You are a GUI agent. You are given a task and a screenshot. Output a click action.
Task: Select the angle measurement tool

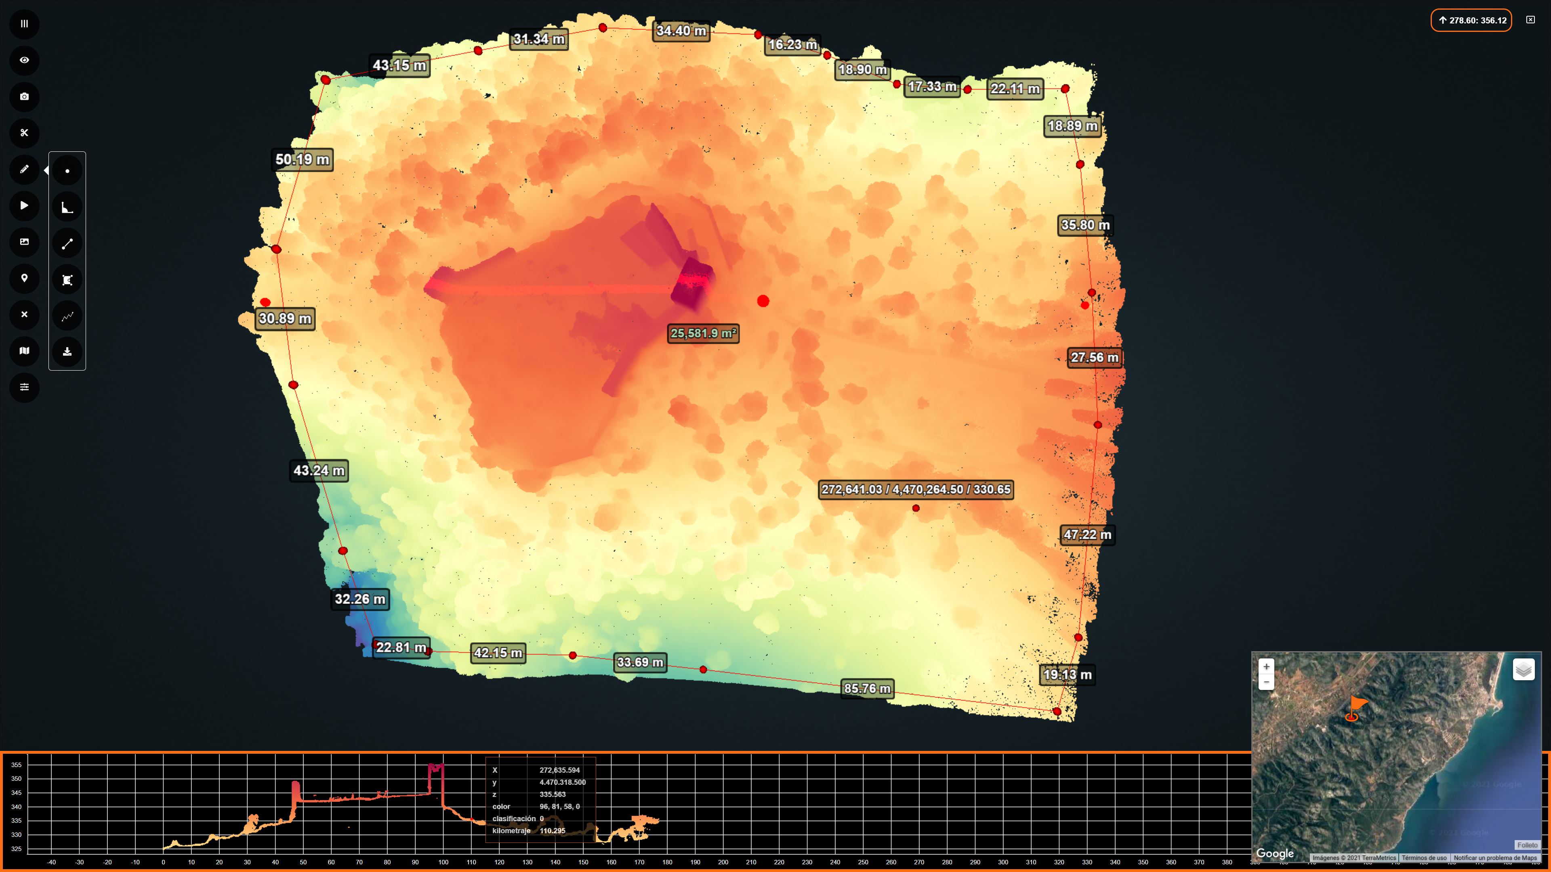pos(67,208)
